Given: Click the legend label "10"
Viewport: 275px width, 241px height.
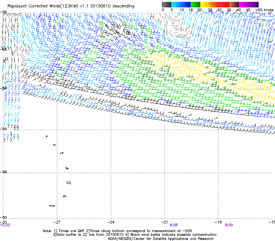Looking at the screenshot, I should (182, 10).
